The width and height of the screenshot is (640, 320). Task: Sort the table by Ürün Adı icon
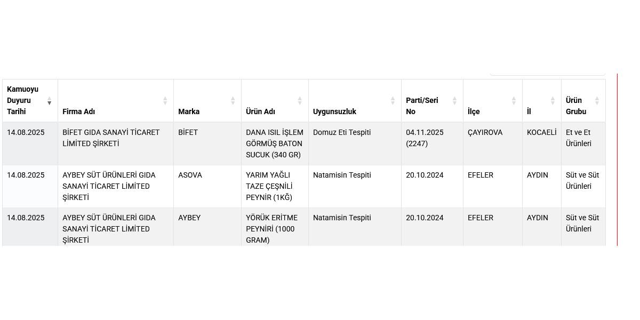[300, 100]
